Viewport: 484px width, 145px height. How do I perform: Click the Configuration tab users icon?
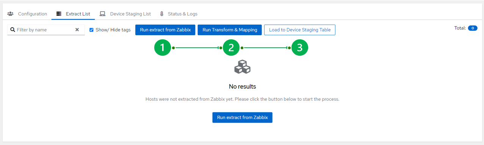(x=11, y=14)
